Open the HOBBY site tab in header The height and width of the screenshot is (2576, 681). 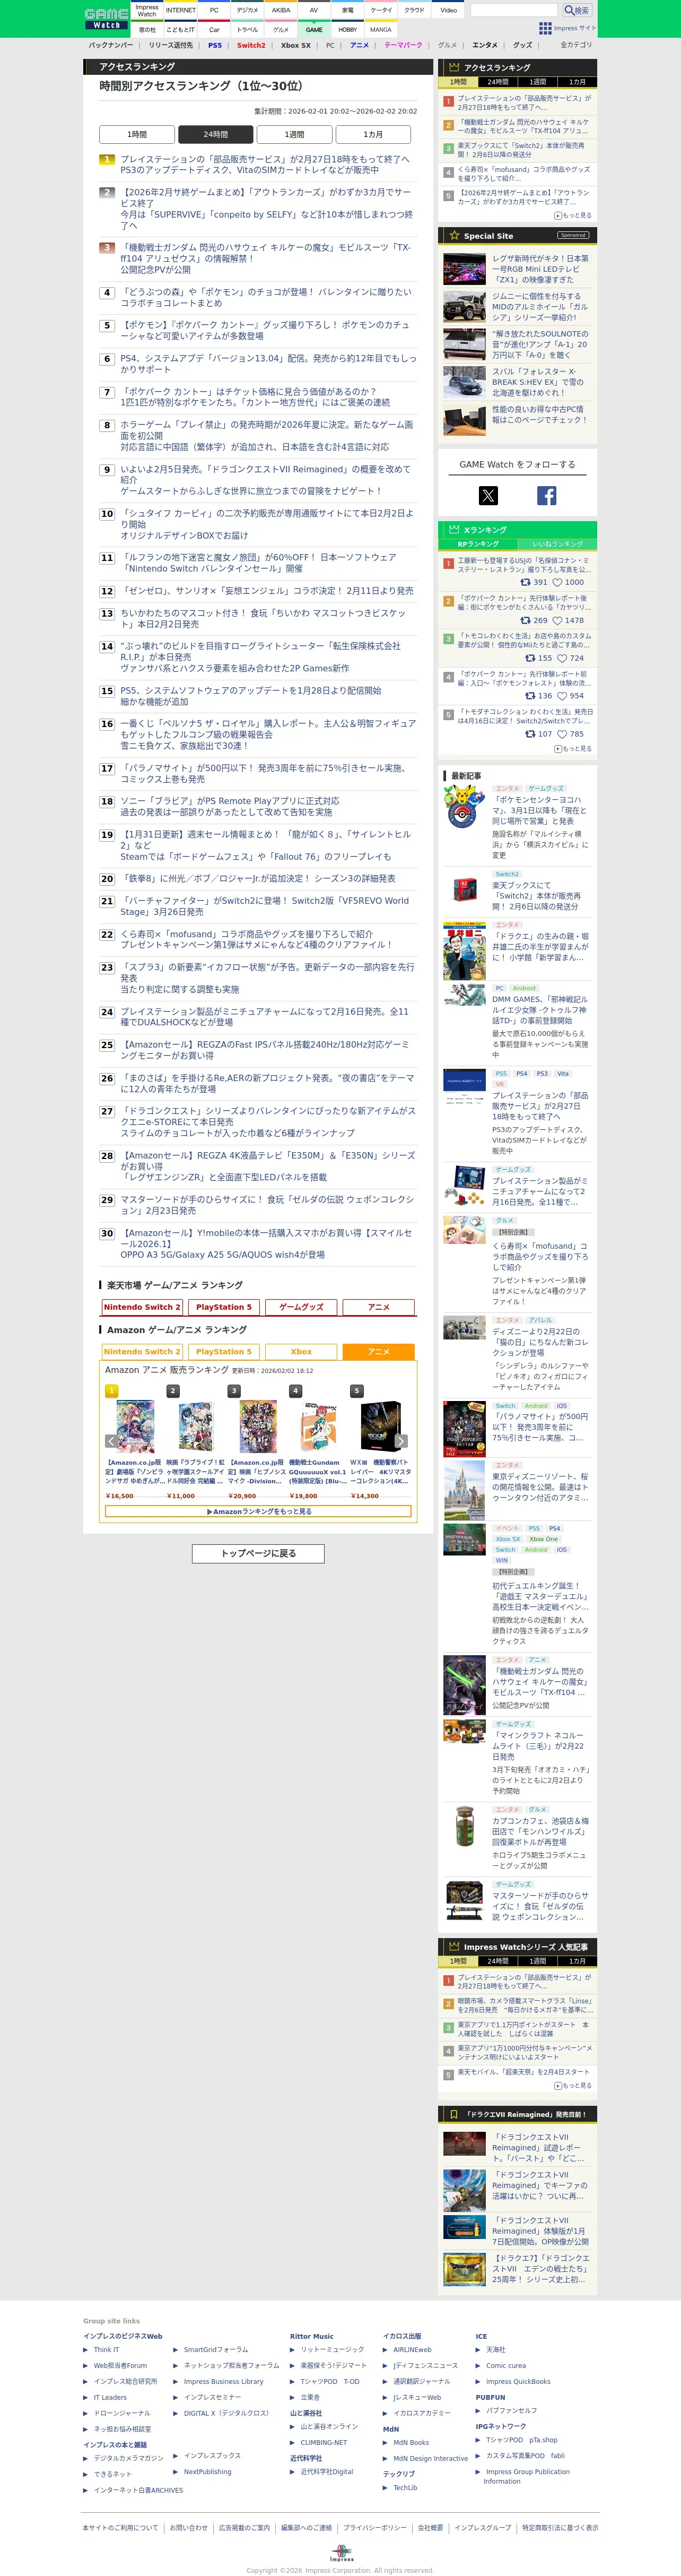pos(347,30)
